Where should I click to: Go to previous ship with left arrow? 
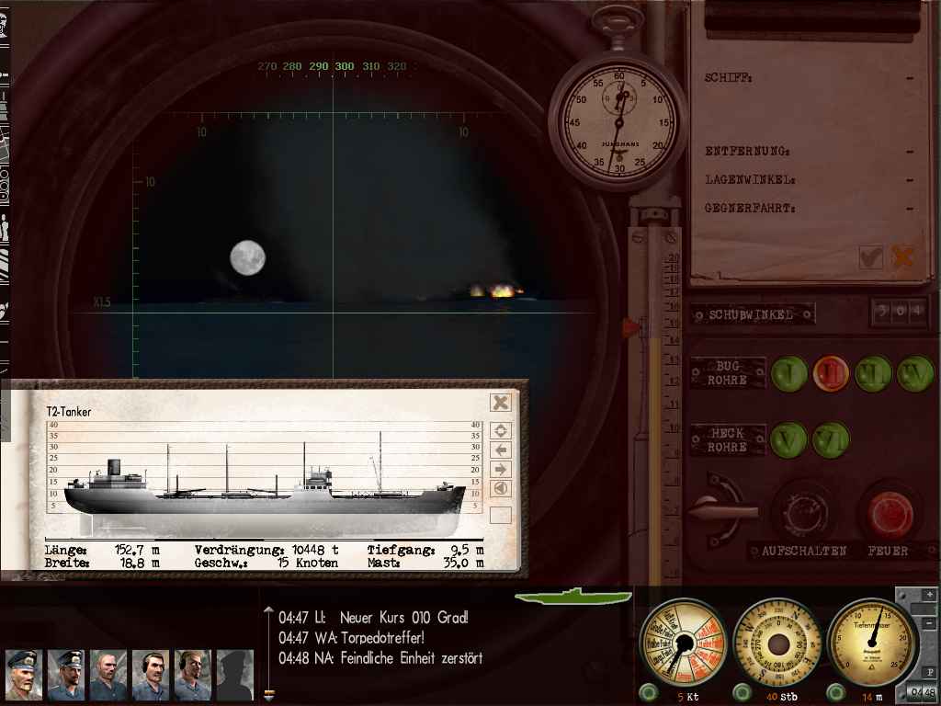501,450
